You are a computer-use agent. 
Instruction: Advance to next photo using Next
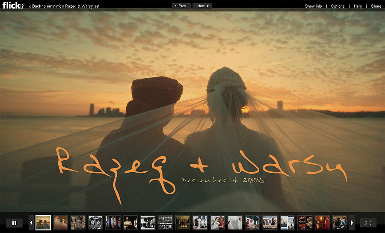[202, 6]
